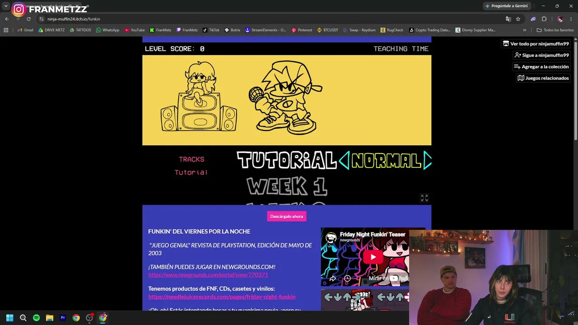Open Premiere Pro from the taskbar
Image resolution: width=578 pixels, height=325 pixels.
click(63, 318)
